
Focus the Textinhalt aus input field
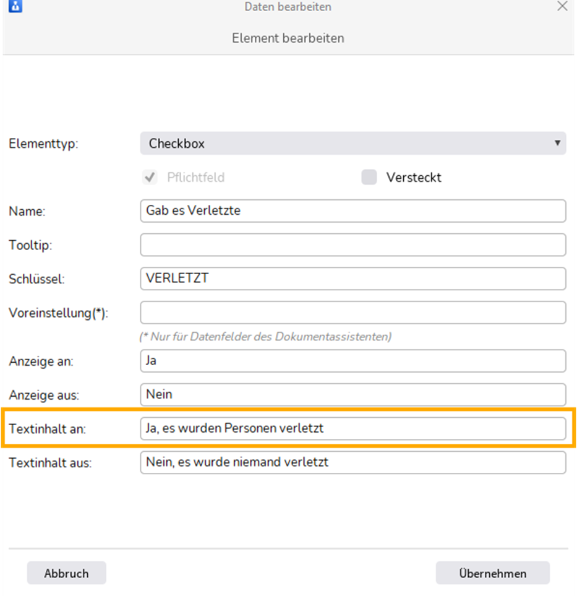(x=353, y=462)
